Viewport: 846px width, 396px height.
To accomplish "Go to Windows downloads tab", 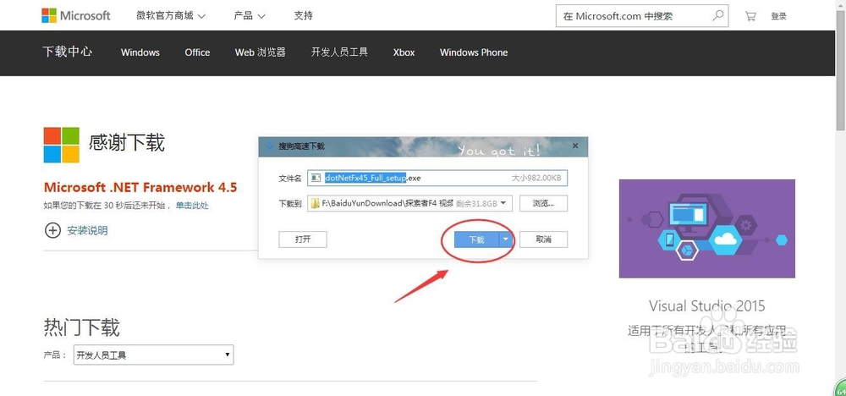I will pos(140,52).
